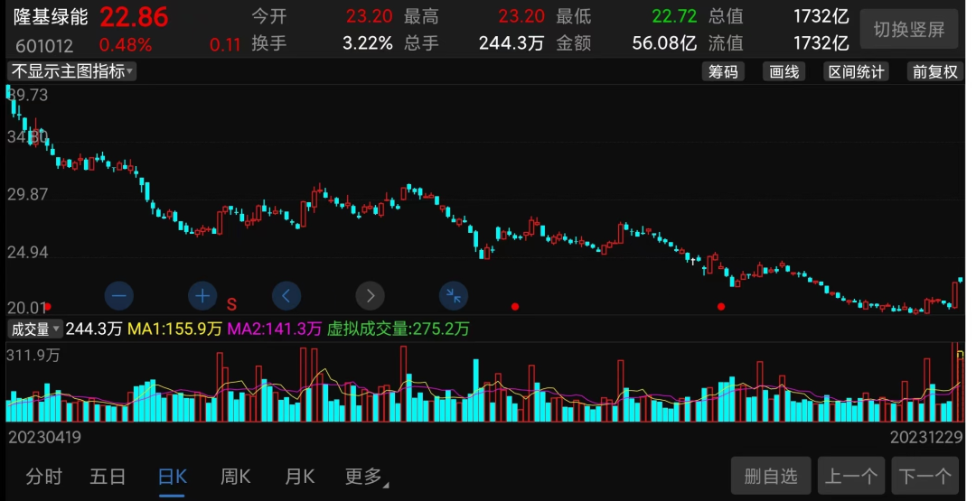Image resolution: width=976 pixels, height=501 pixels.
Task: Click the collapse/shrink arrows icon
Action: (x=454, y=295)
